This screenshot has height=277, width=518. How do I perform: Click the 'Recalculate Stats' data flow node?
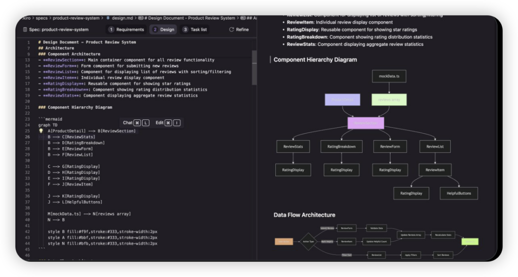pos(443,235)
